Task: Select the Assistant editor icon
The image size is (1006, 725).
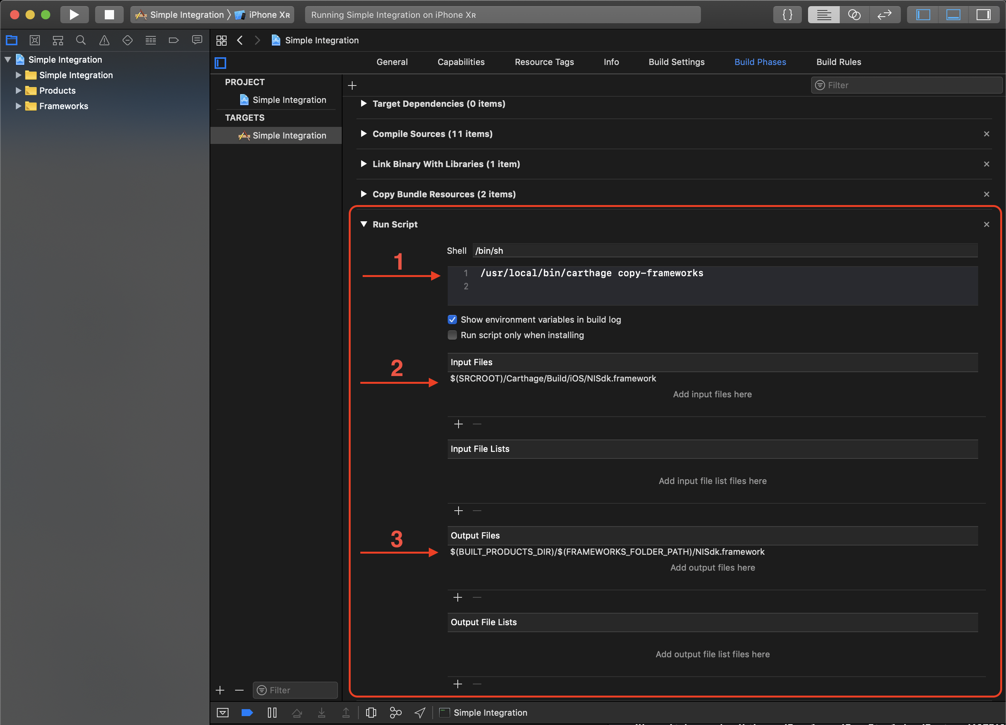Action: coord(854,15)
